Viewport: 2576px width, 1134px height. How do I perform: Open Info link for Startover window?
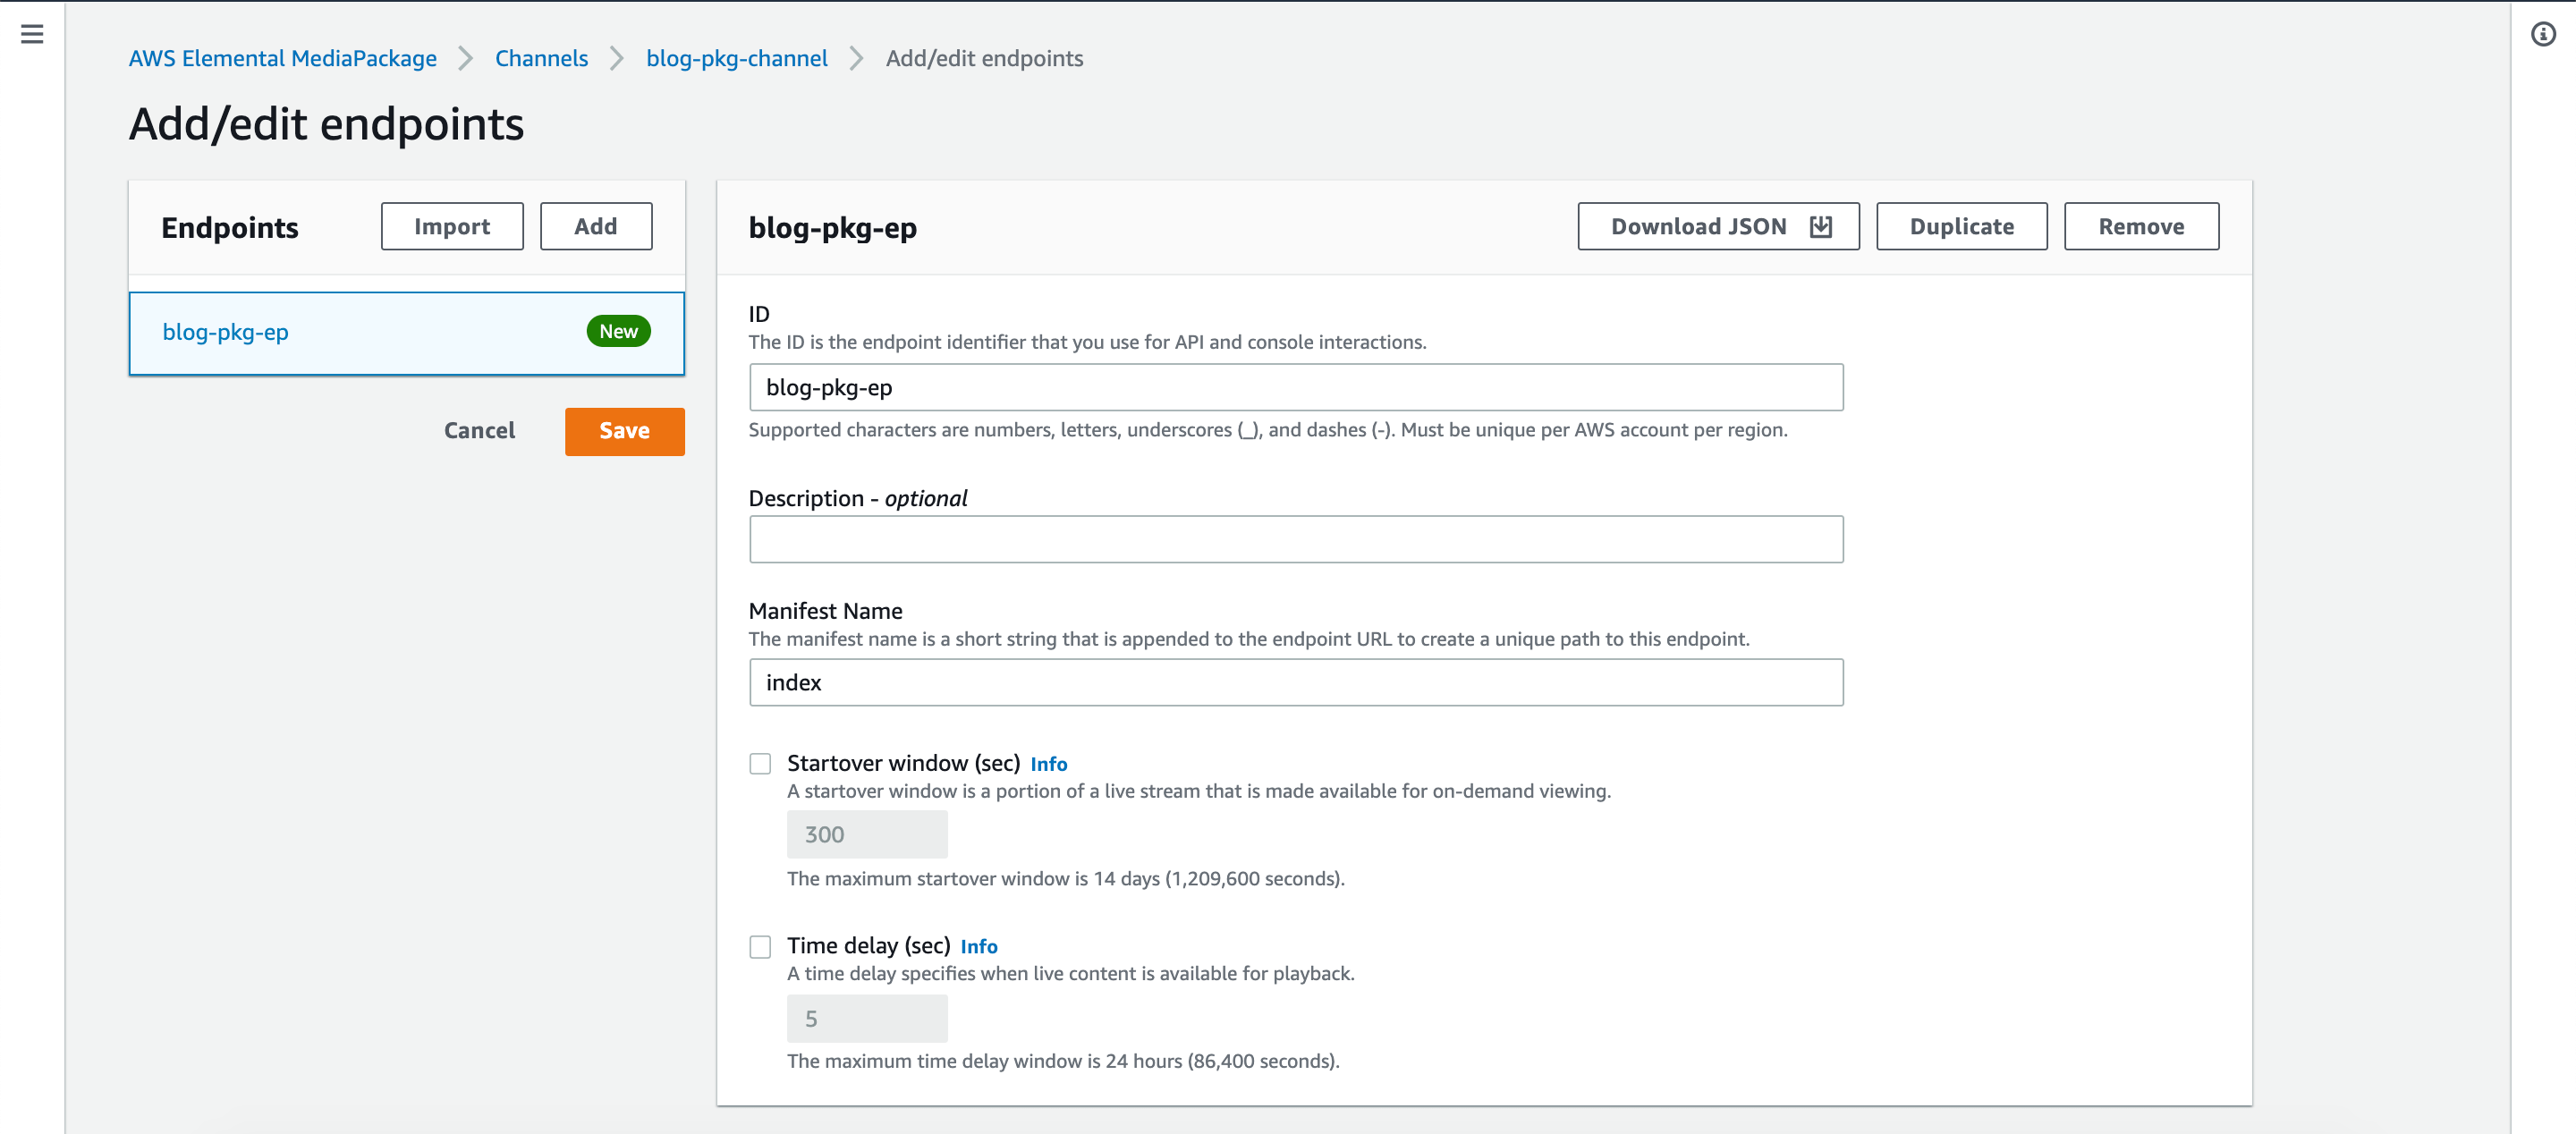pyautogui.click(x=1048, y=764)
